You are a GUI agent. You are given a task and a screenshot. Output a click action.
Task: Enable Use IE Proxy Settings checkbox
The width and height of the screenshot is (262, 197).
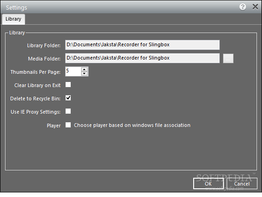(x=68, y=111)
